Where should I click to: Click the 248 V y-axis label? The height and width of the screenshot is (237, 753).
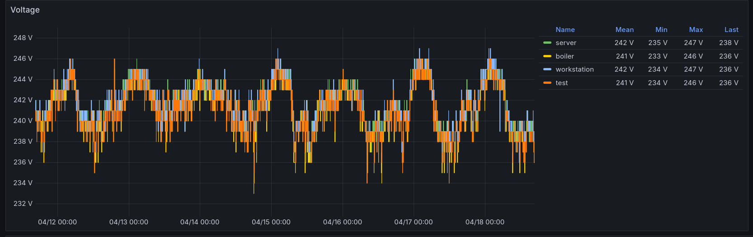pyautogui.click(x=23, y=38)
